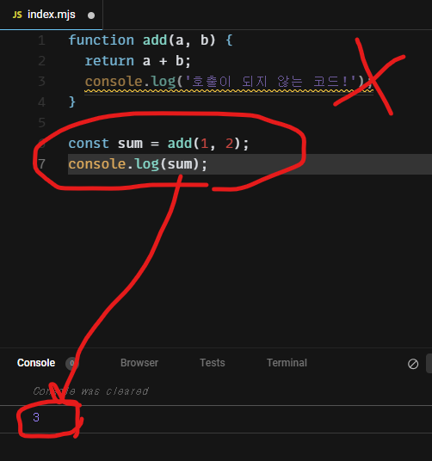This screenshot has height=461, width=432.
Task: Click 'console' in the unreachable line 3
Action: 114,82
